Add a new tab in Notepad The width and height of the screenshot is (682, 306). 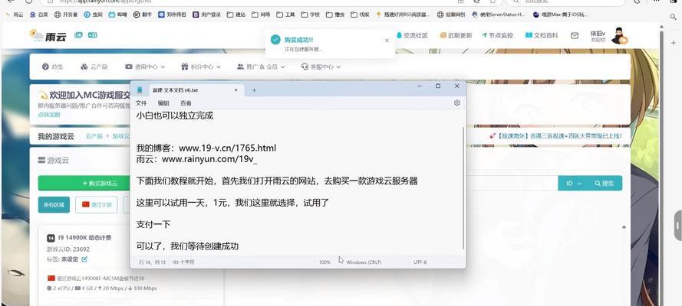tap(255, 90)
